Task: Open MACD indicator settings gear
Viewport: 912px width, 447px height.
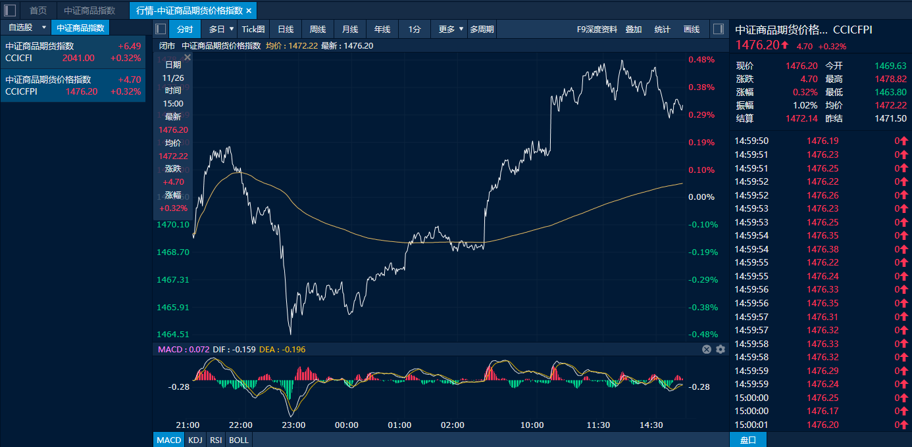Action: pyautogui.click(x=721, y=349)
